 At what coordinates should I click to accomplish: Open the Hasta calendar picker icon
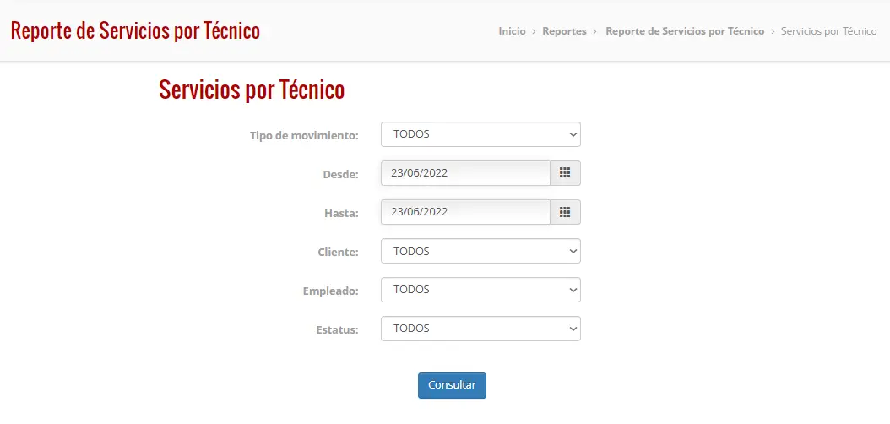[x=565, y=212]
